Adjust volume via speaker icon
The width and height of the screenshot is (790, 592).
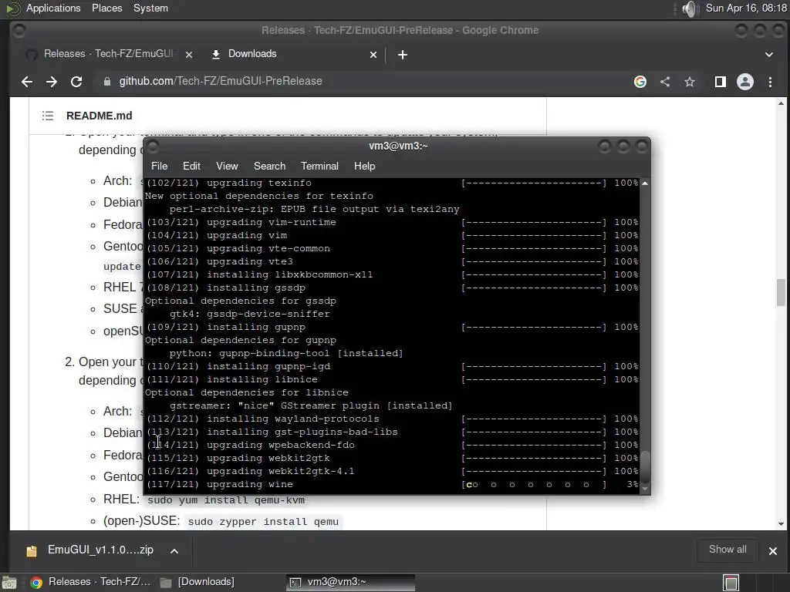[689, 8]
